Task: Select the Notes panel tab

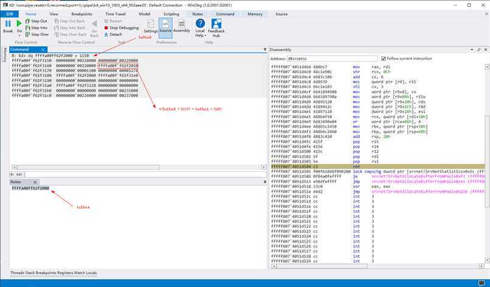Action: point(16,182)
